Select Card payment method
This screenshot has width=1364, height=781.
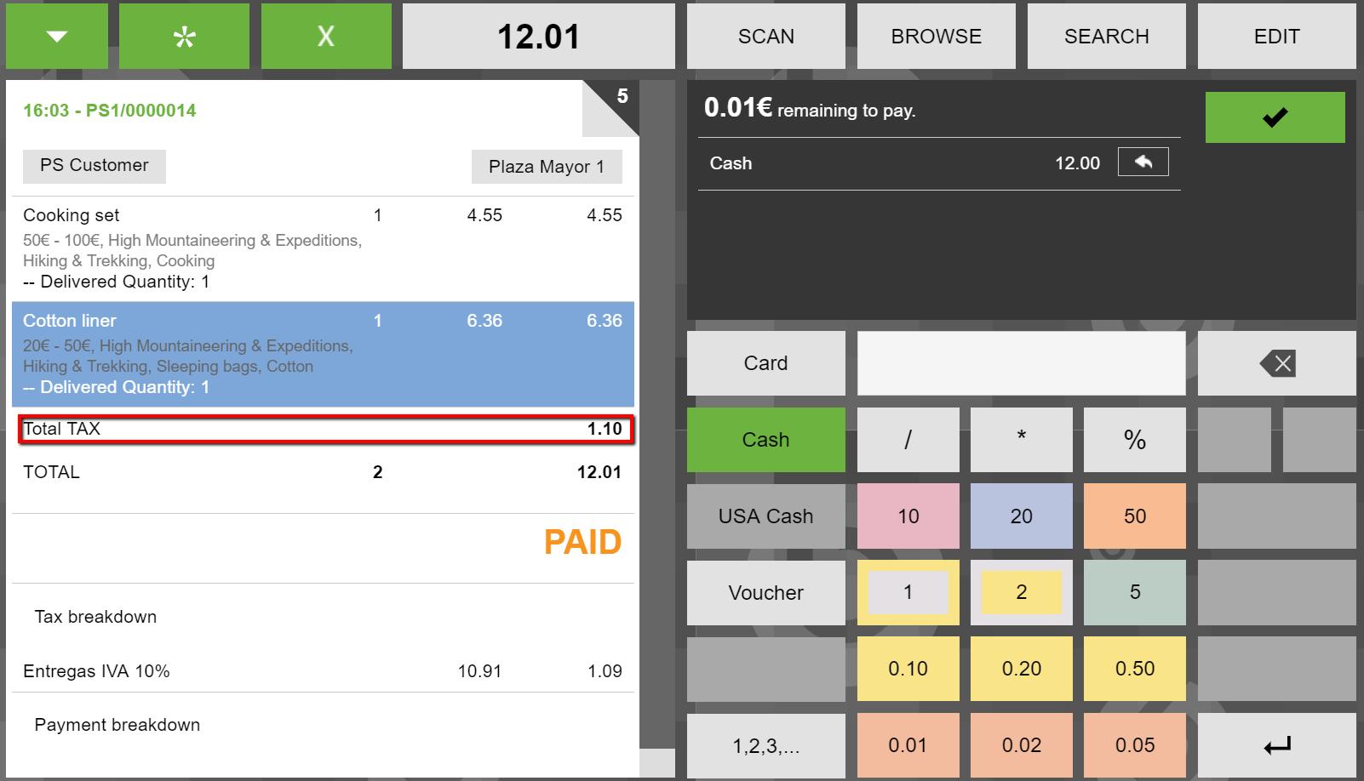pos(765,363)
